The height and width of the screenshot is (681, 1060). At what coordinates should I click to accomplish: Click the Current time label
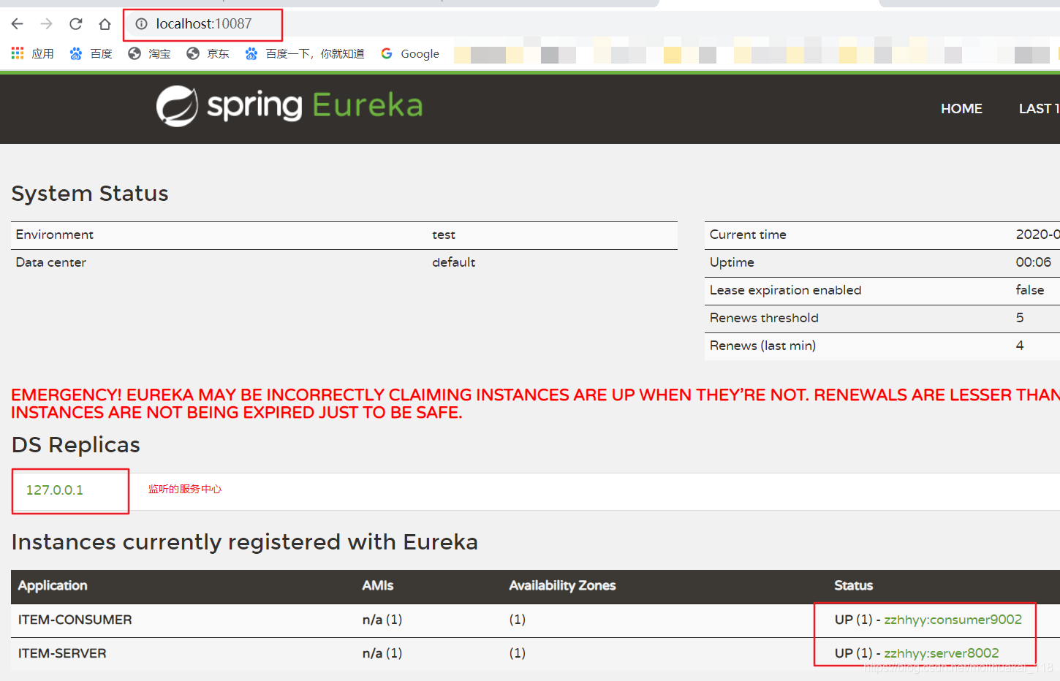[748, 235]
